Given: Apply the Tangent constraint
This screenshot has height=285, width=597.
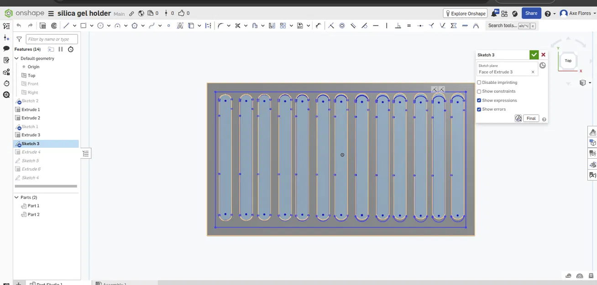Looking at the screenshot, I should coord(364,26).
